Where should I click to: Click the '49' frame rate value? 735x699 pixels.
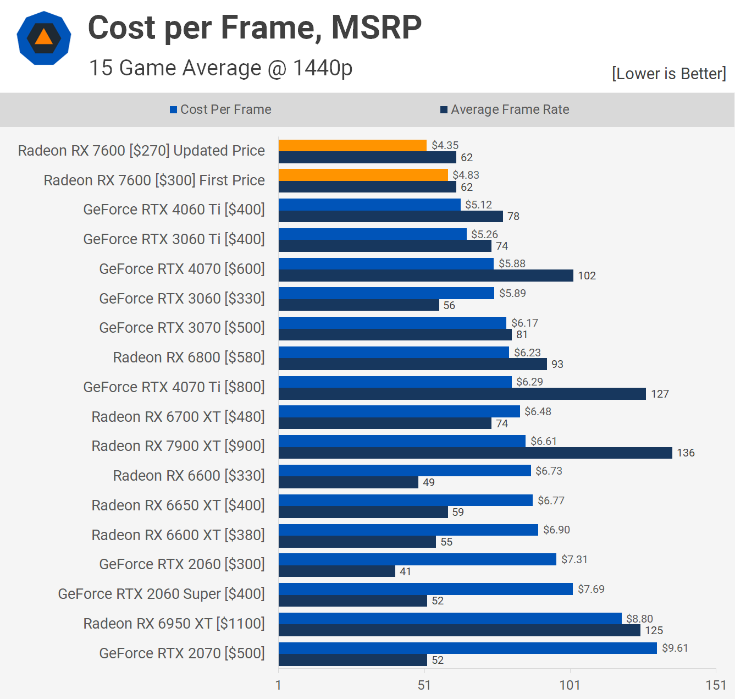pos(429,482)
